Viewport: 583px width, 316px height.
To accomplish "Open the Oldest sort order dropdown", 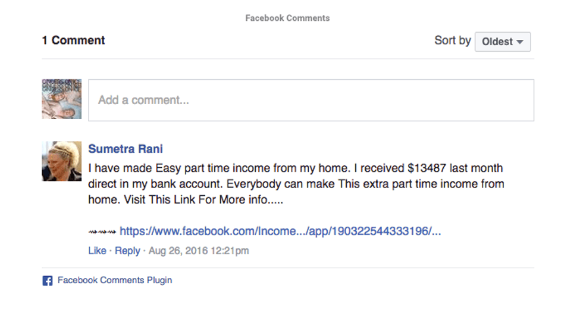I will tap(502, 42).
